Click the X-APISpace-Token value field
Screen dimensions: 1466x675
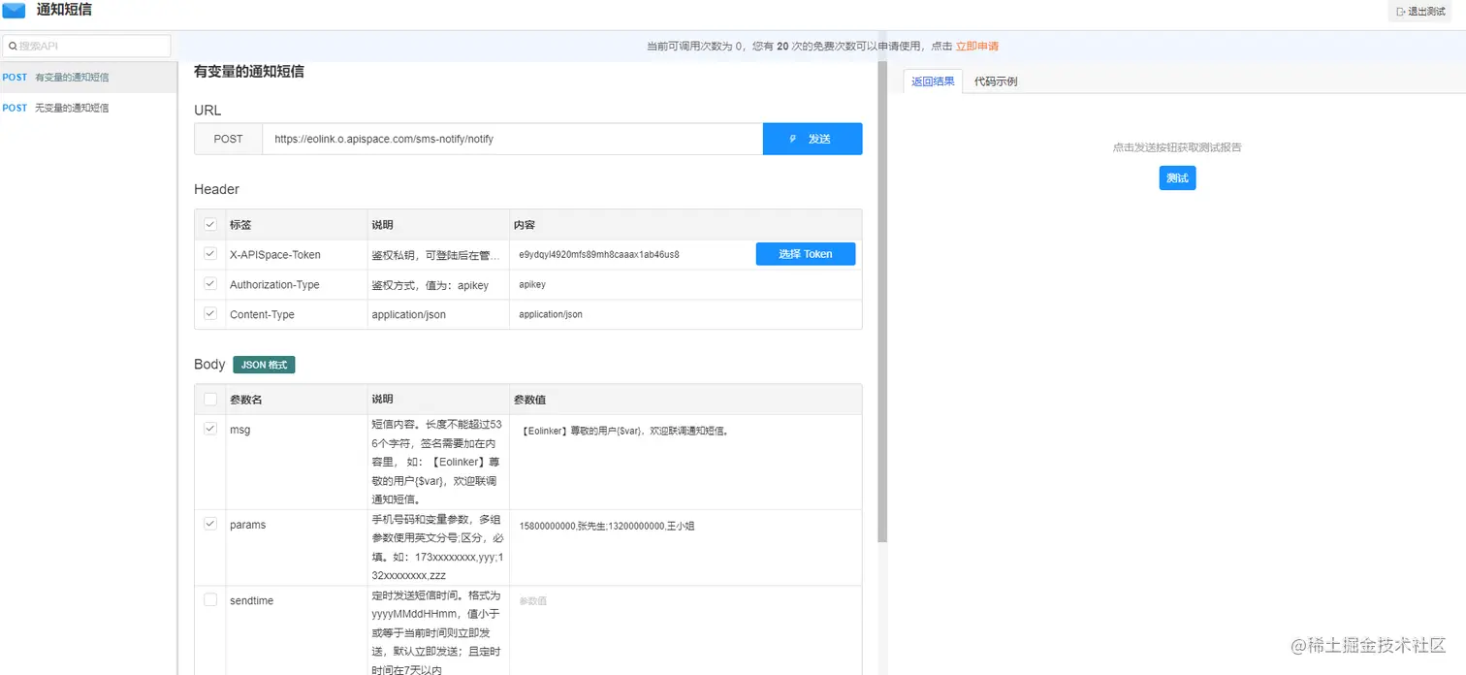coord(632,254)
